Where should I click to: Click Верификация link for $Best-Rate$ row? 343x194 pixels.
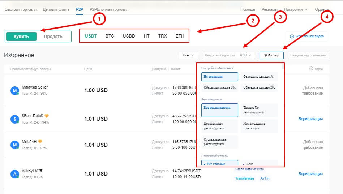tap(310, 119)
